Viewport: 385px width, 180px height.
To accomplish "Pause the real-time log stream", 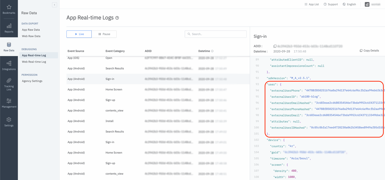I will [x=104, y=34].
